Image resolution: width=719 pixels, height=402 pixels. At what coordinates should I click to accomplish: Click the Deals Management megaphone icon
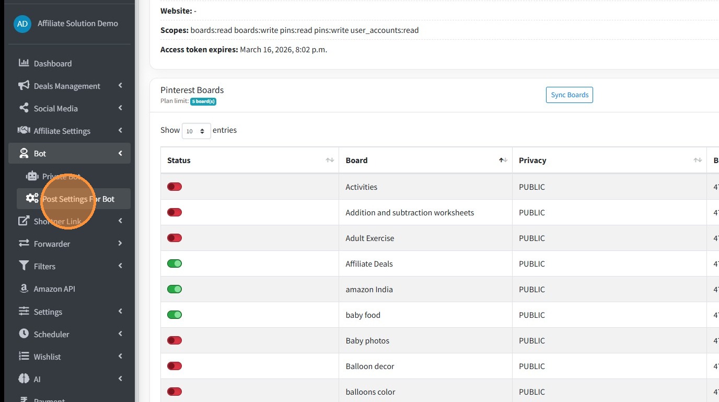(x=24, y=86)
